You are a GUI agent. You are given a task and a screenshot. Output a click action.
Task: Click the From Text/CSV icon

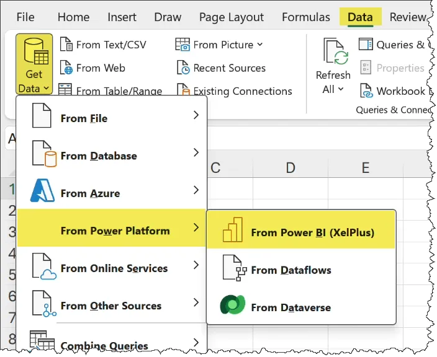click(x=66, y=45)
